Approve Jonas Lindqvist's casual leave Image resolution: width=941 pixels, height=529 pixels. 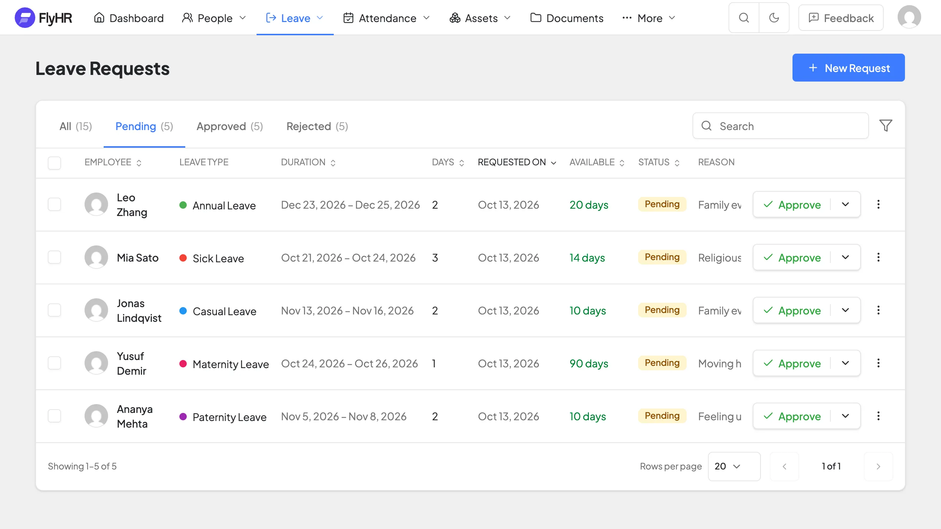coord(792,310)
